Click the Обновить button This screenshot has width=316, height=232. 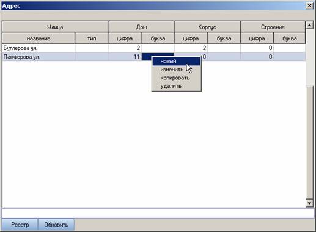[x=56, y=225]
